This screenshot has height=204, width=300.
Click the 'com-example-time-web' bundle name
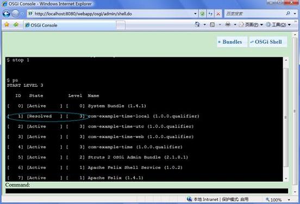(x=116, y=137)
